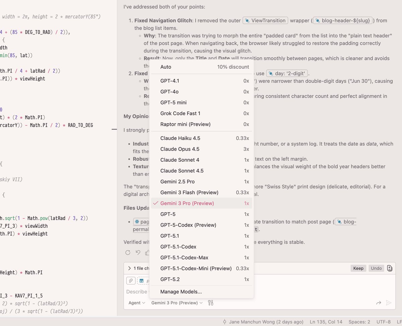Attach context with the paperclip icon
402x326 pixels.
131,280
